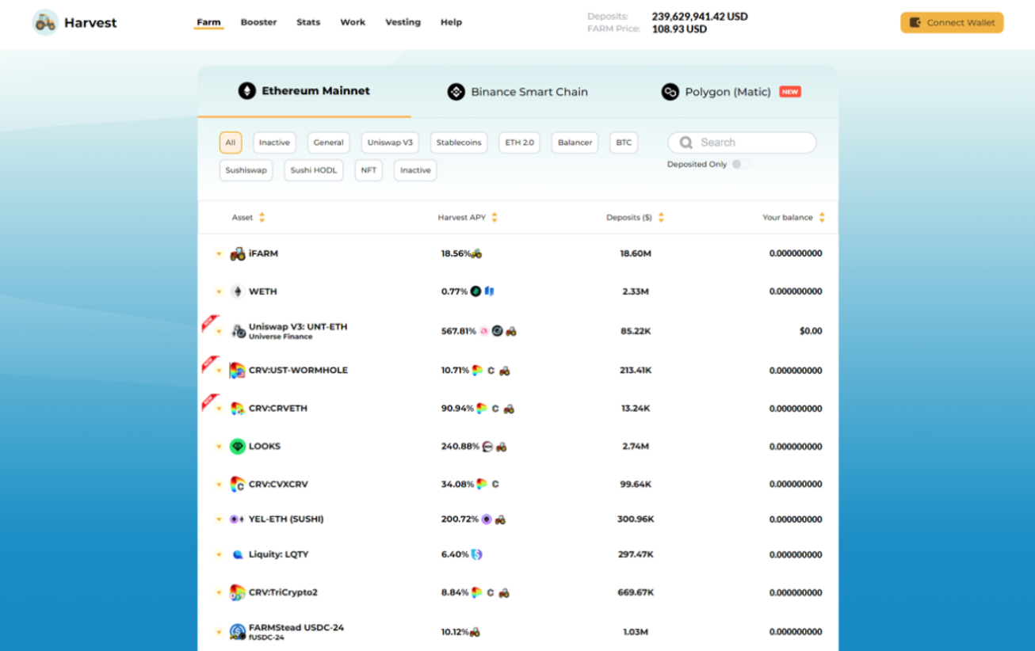Click the Connect Wallet button
This screenshot has width=1035, height=651.
952,23
